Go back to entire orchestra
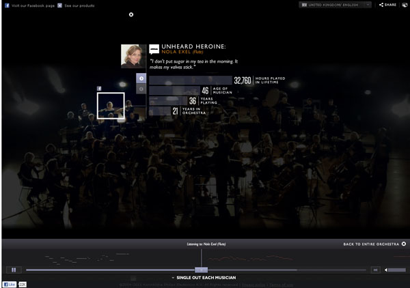Screen dimensions: 410x288 [374, 244]
